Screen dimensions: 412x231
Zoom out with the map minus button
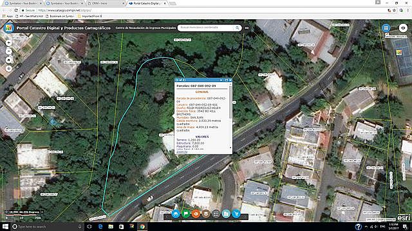click(8, 51)
